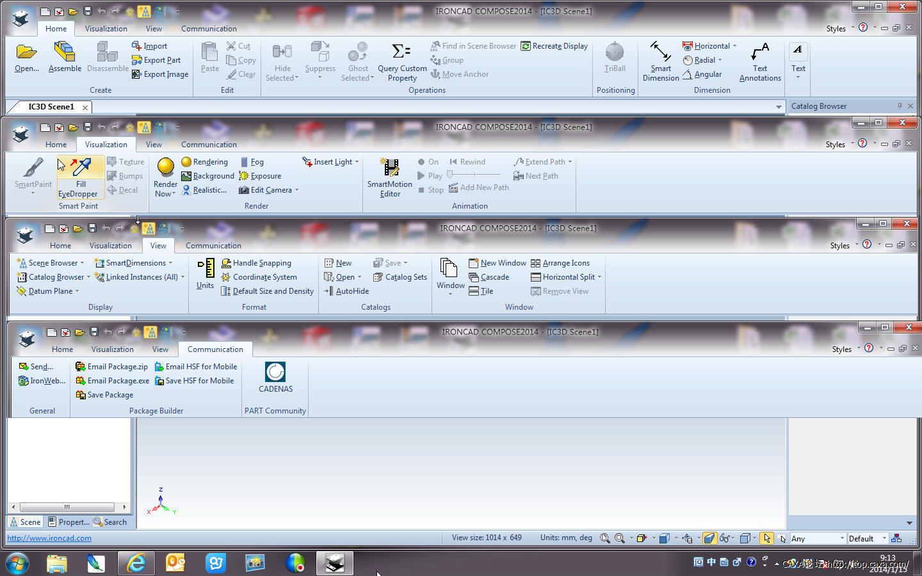Launch the SmartMotion Editor
Viewport: 922px width, 576px height.
389,177
